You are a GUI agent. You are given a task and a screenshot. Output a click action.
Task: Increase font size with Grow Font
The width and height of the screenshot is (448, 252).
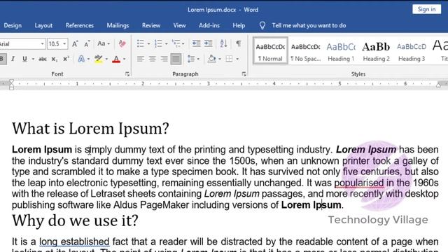click(75, 43)
